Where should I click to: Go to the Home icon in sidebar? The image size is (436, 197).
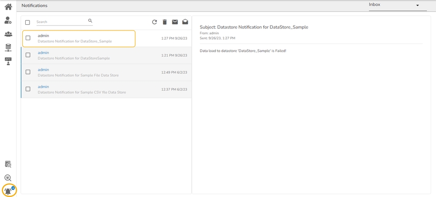pyautogui.click(x=8, y=7)
